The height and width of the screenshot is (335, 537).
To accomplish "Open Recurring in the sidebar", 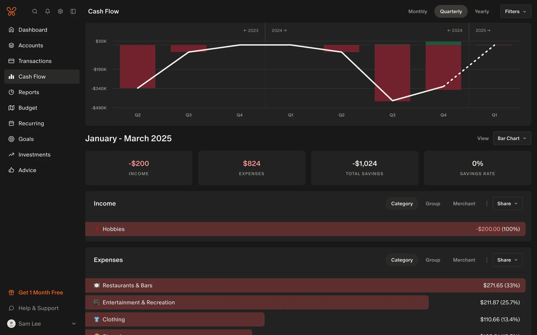I will (31, 123).
